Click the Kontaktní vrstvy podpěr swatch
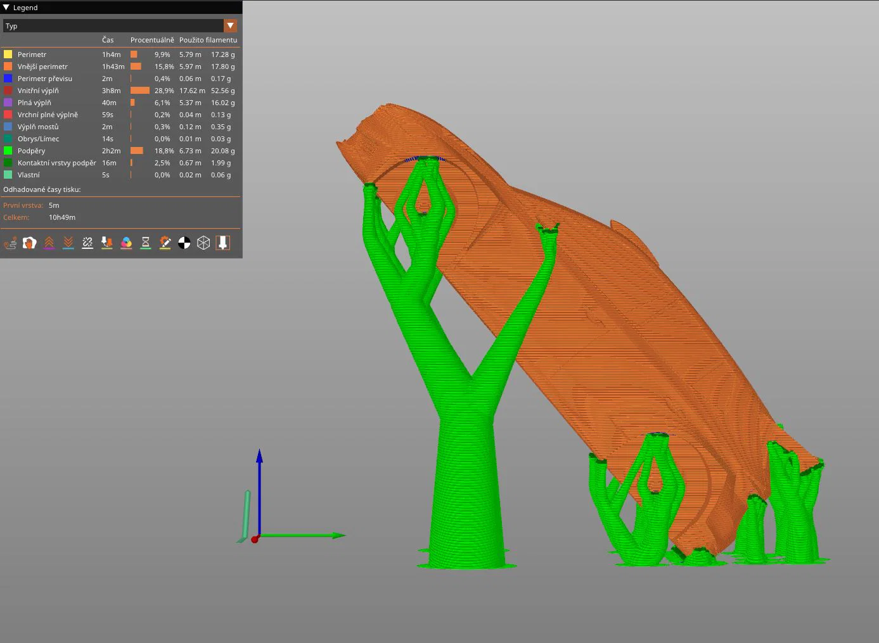 click(8, 163)
